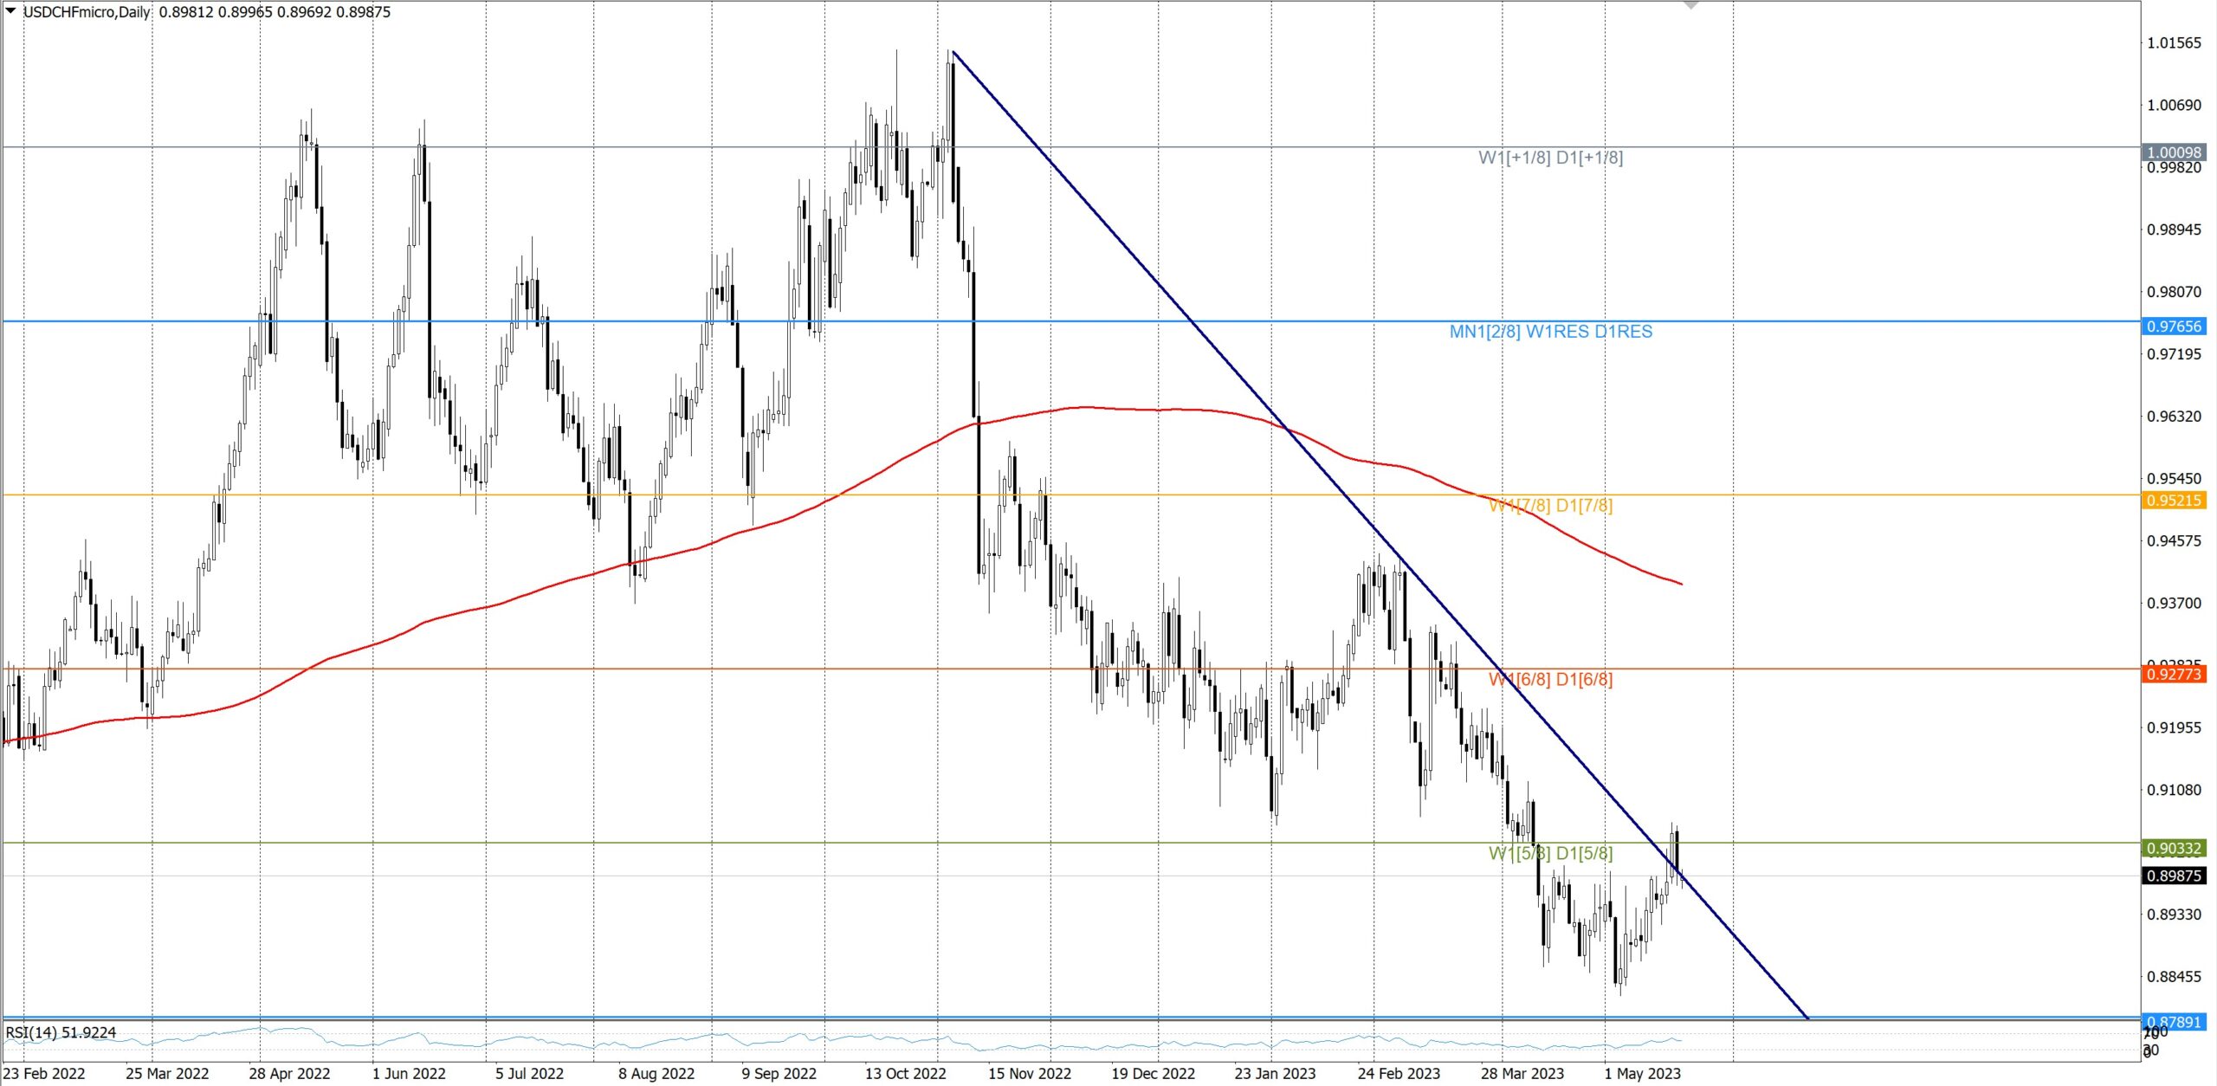Click the RSI(14) indicator label

61,1032
